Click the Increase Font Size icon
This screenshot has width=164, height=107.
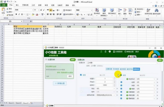pos(41,10)
